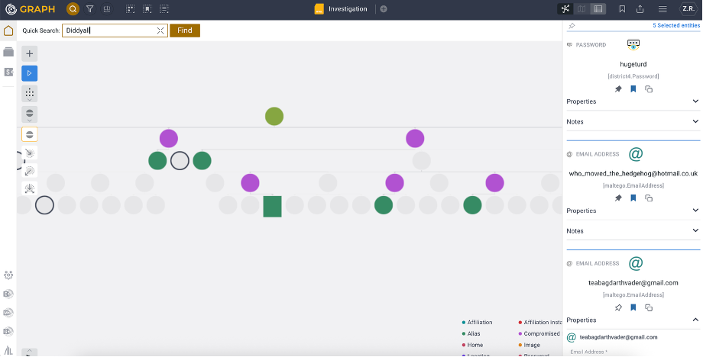
Task: Expand Properties under who_mowed_the_hedgehog email
Action: 633,211
